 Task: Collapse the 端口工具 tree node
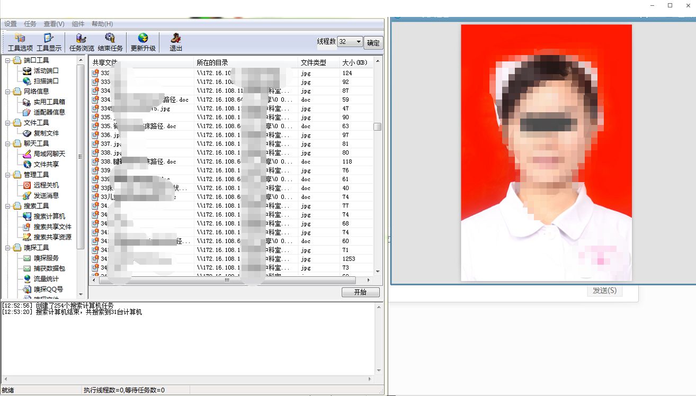8,60
